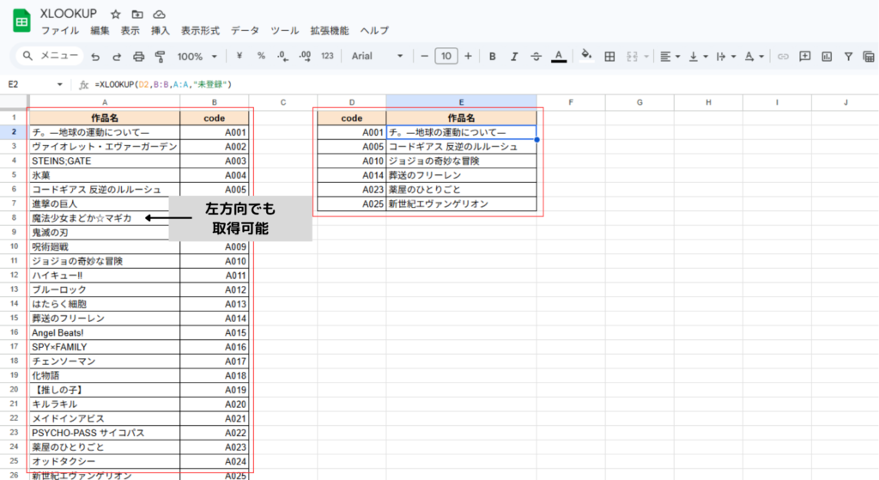Image resolution: width=879 pixels, height=480 pixels.
Task: Open the データ menu
Action: (x=245, y=31)
